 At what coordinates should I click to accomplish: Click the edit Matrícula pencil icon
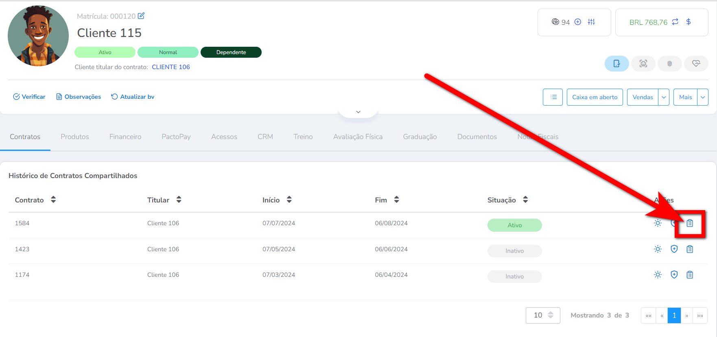pyautogui.click(x=141, y=16)
